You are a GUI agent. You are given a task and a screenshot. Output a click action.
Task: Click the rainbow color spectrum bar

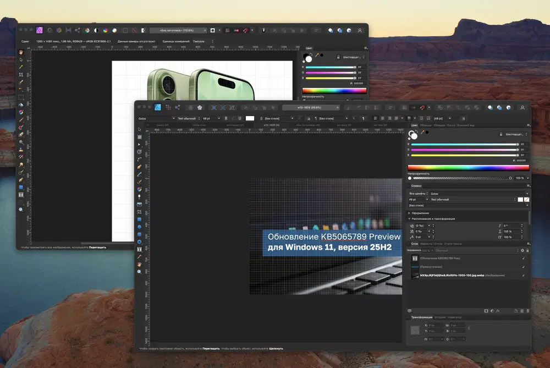pos(468,168)
